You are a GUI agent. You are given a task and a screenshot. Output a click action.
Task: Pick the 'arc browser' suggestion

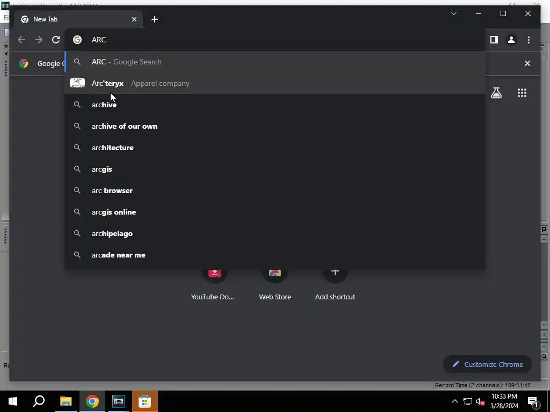[274, 190]
